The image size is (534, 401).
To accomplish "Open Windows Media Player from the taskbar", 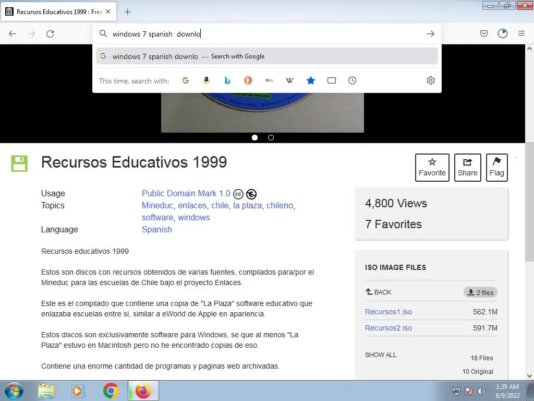I will pyautogui.click(x=78, y=391).
